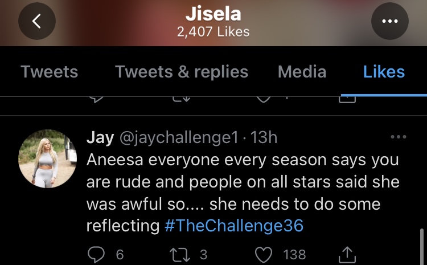
Task: Click the display name Jay
Action: point(100,137)
